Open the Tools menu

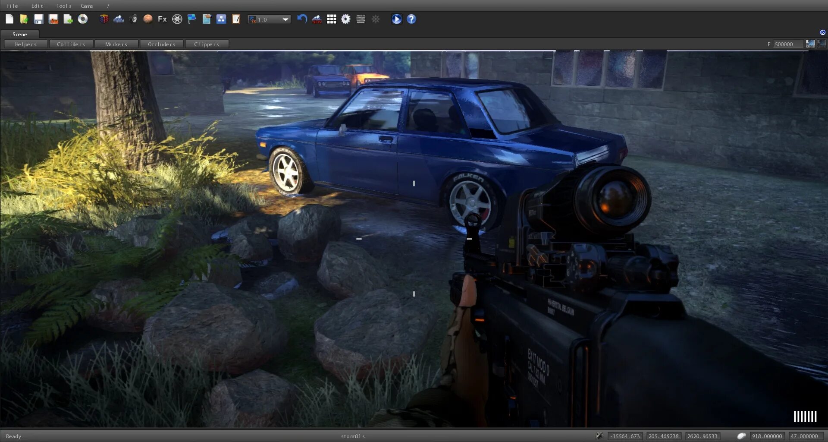click(64, 6)
